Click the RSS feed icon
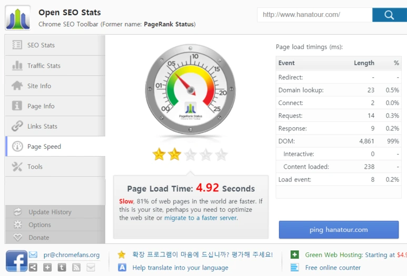 click(x=76, y=267)
